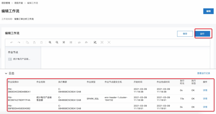Collapse the 日志 log section

[x=6, y=73]
